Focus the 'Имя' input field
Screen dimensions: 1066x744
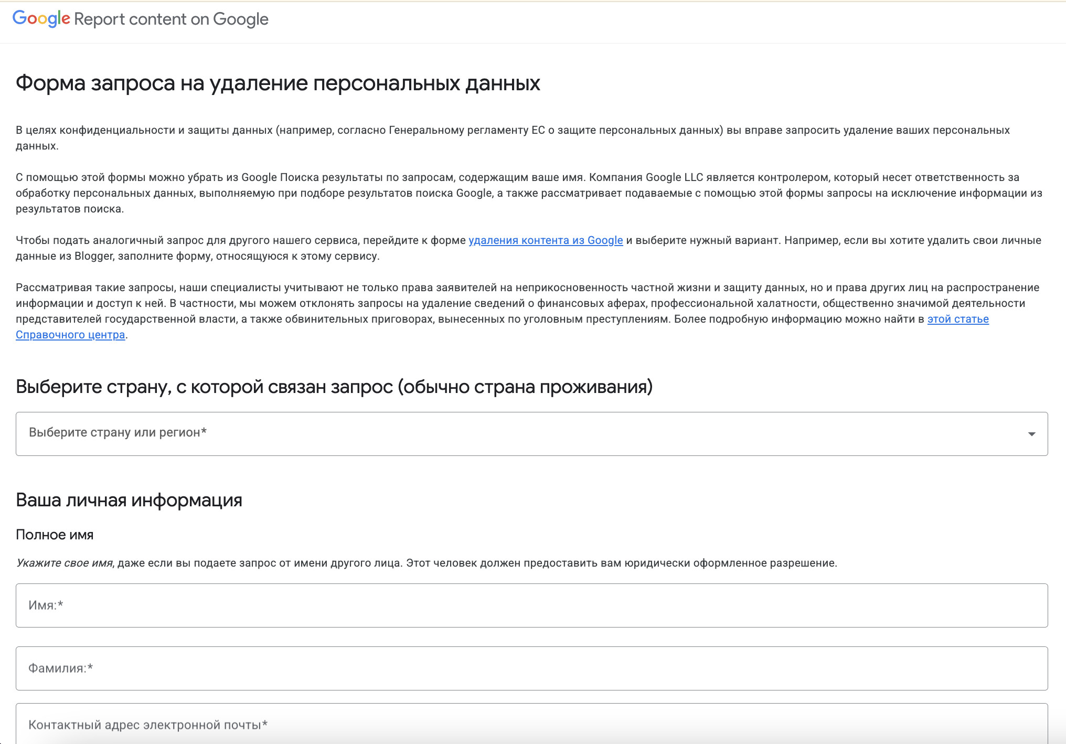(x=531, y=605)
